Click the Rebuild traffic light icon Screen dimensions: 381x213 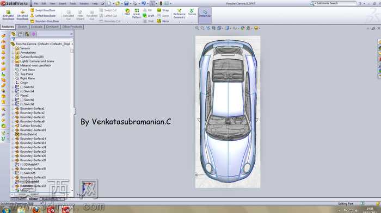click(x=161, y=3)
